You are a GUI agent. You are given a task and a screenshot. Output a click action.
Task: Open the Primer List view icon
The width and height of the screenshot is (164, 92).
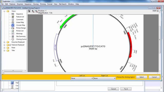coord(13,31)
